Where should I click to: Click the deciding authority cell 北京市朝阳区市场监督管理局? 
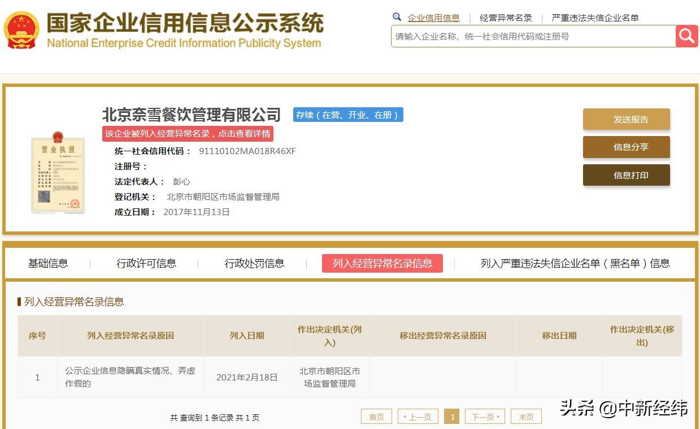(x=329, y=377)
